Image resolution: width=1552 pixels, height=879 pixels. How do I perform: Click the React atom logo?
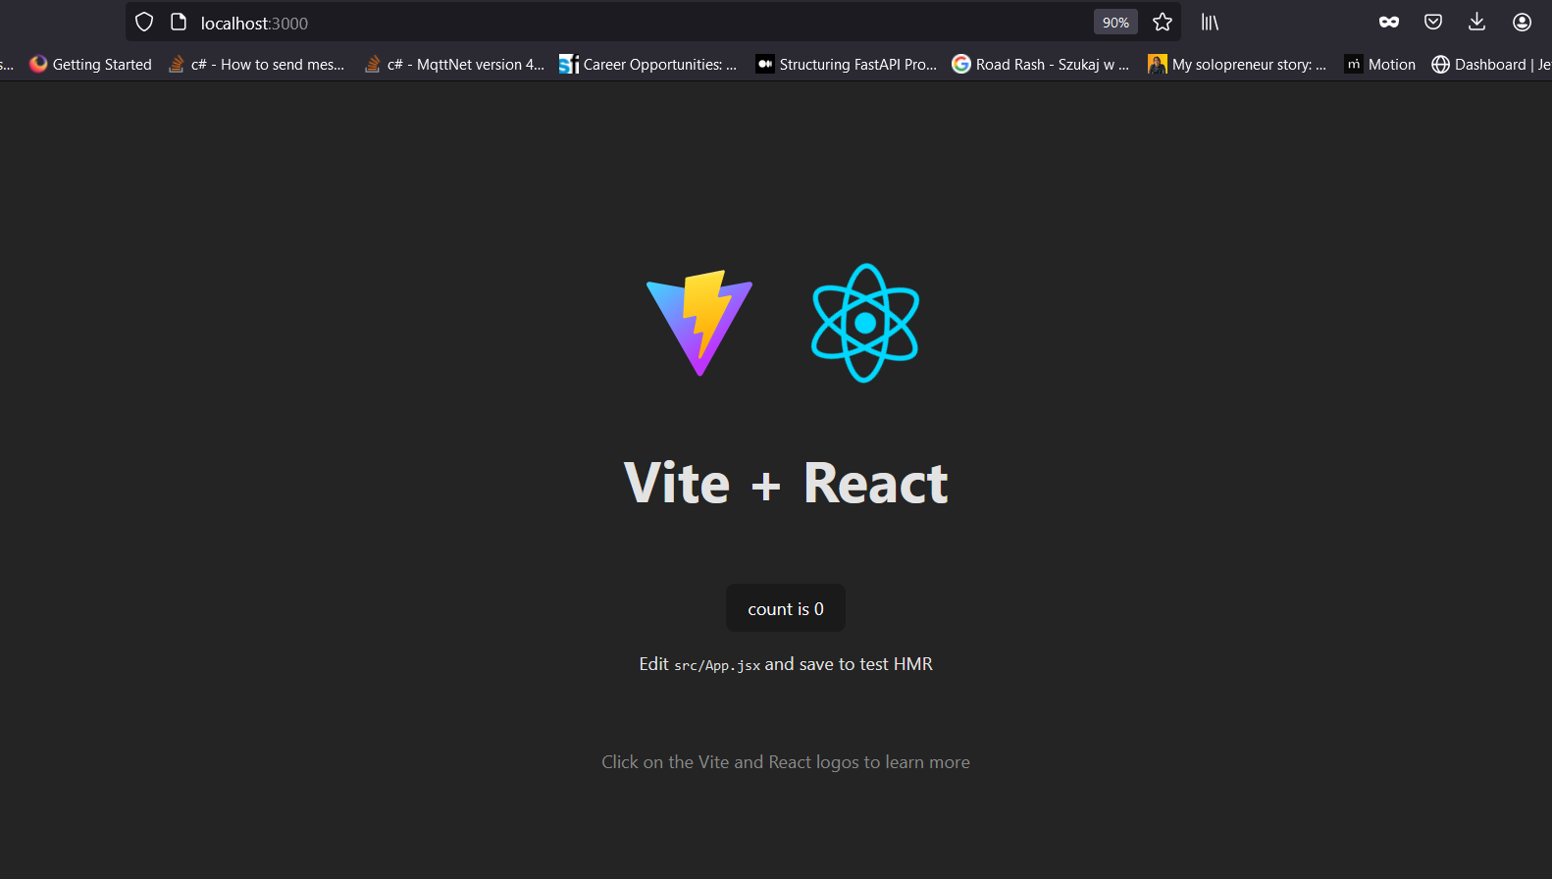click(864, 323)
